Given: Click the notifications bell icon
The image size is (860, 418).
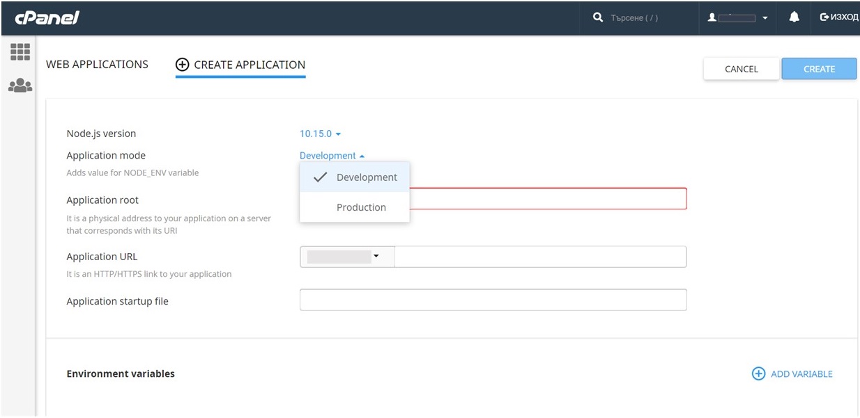Looking at the screenshot, I should point(794,17).
